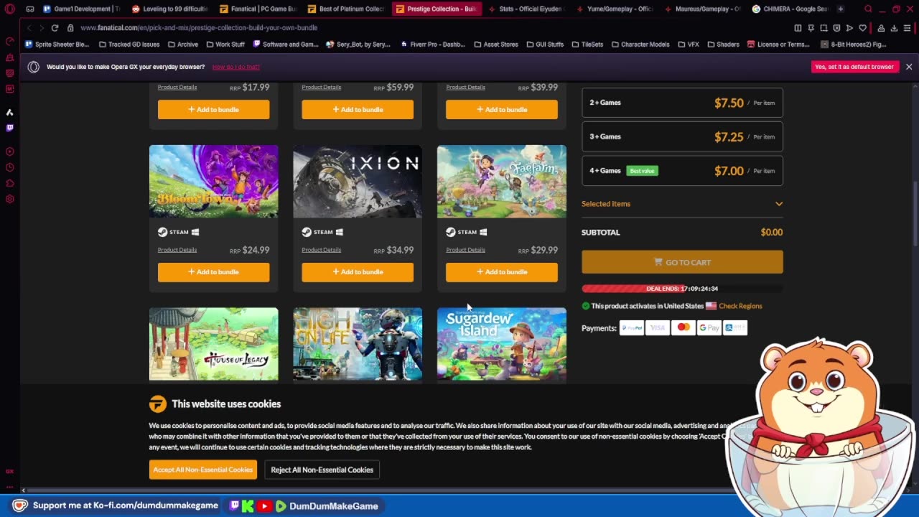Image resolution: width=919 pixels, height=517 pixels.
Task: Open the High on Life thumbnail
Action: pos(358,344)
